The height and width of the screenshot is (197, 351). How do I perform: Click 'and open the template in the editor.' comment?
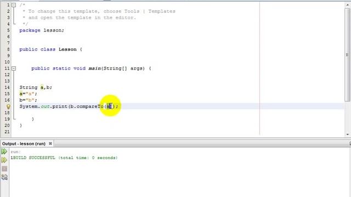click(x=79, y=18)
